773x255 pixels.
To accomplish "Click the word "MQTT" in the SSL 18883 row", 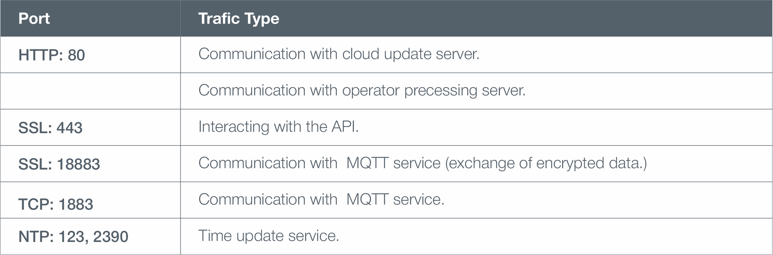I will (367, 163).
